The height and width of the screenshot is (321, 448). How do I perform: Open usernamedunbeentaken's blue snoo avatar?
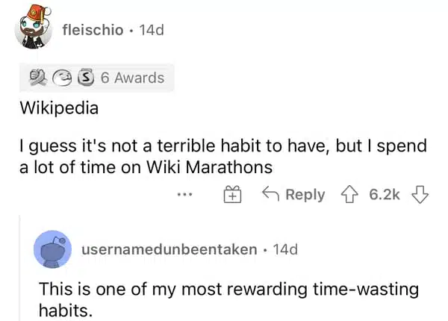(52, 249)
